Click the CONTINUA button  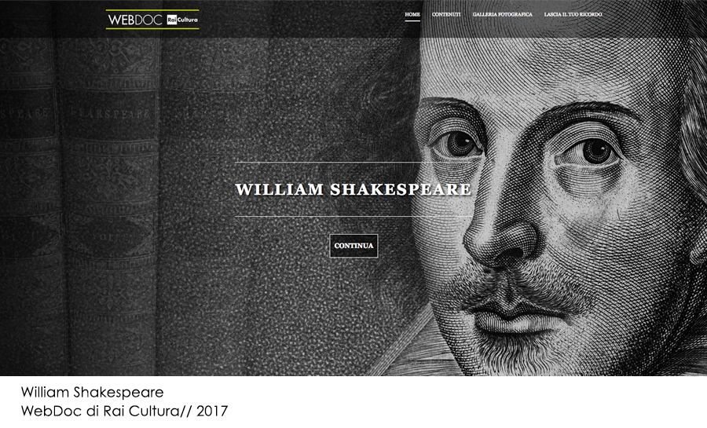(354, 246)
